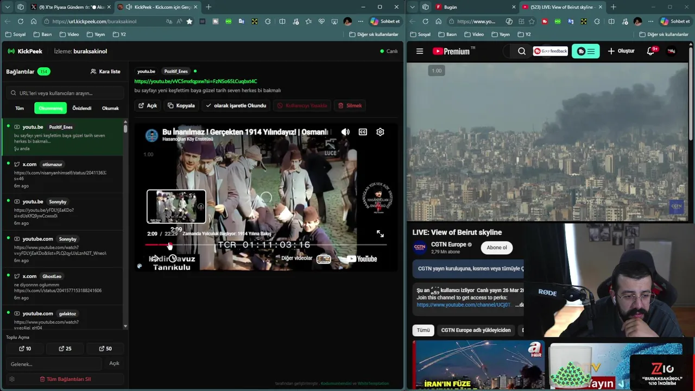Open YouTube logo link on embedded player

pyautogui.click(x=362, y=259)
